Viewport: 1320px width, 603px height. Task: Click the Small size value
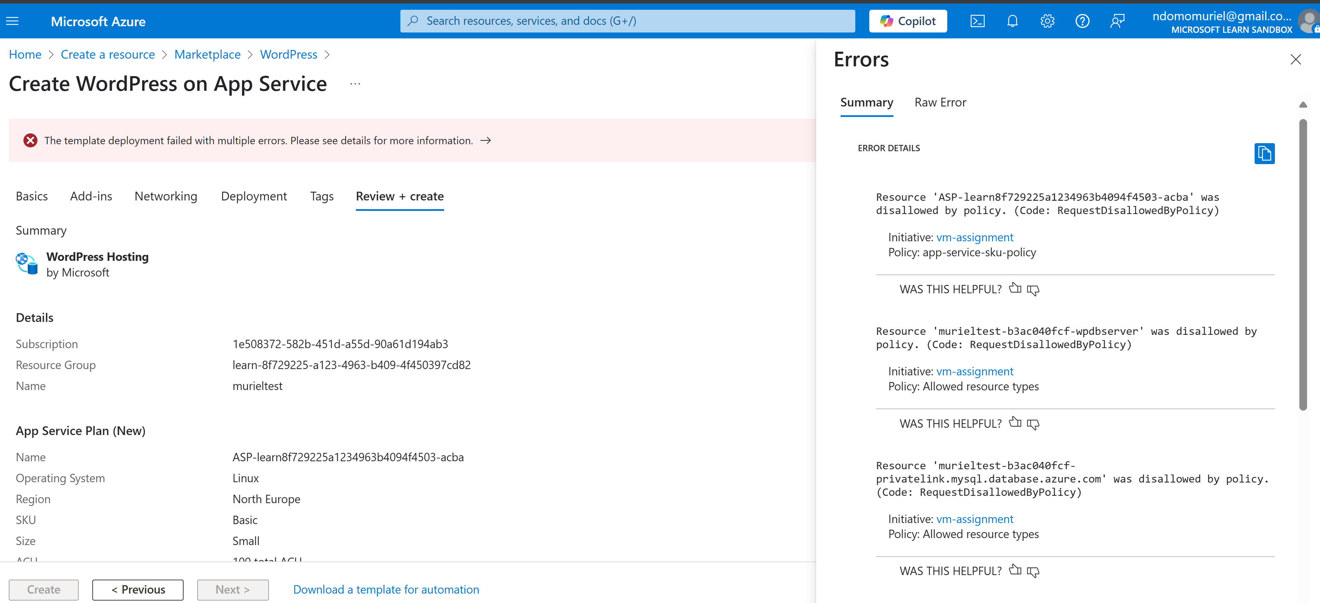coord(246,541)
